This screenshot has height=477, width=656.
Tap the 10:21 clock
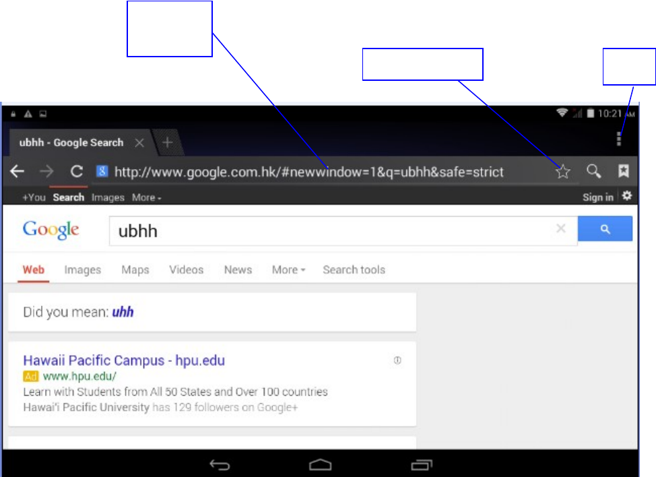616,113
